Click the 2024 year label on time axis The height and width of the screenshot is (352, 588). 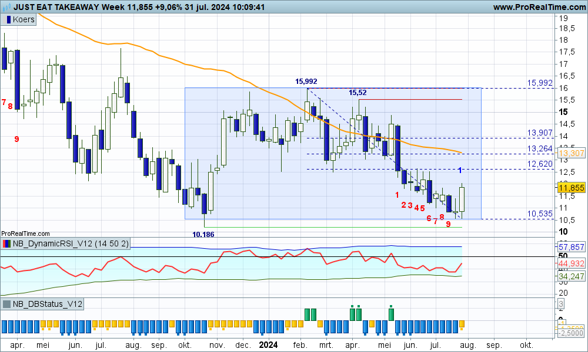[x=268, y=346]
